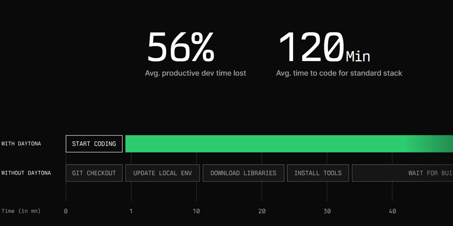Click the 'Time (in mn)' axis label
This screenshot has width=453, height=226.
[x=21, y=211]
